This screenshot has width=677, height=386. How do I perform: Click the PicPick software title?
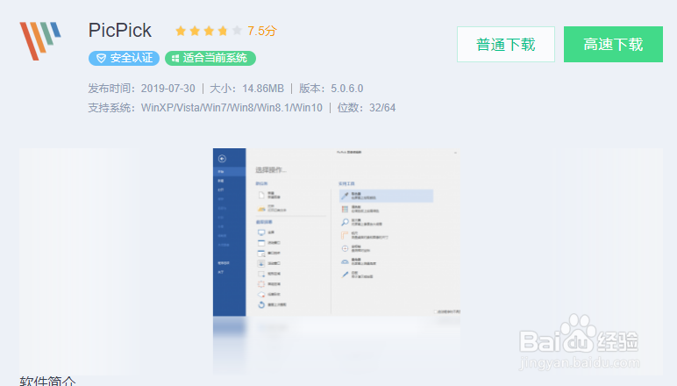120,31
